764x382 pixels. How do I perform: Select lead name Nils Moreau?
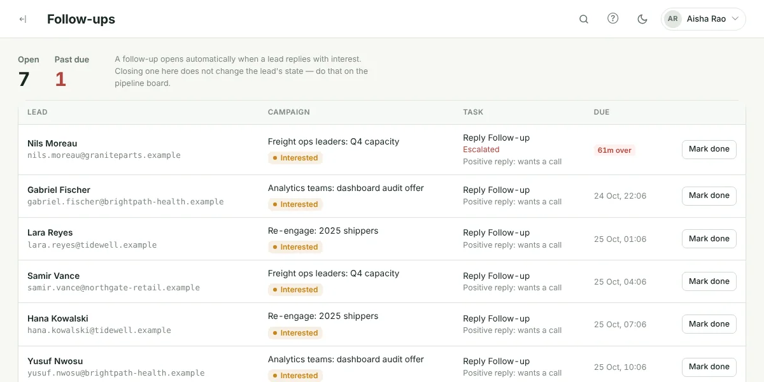coord(52,143)
